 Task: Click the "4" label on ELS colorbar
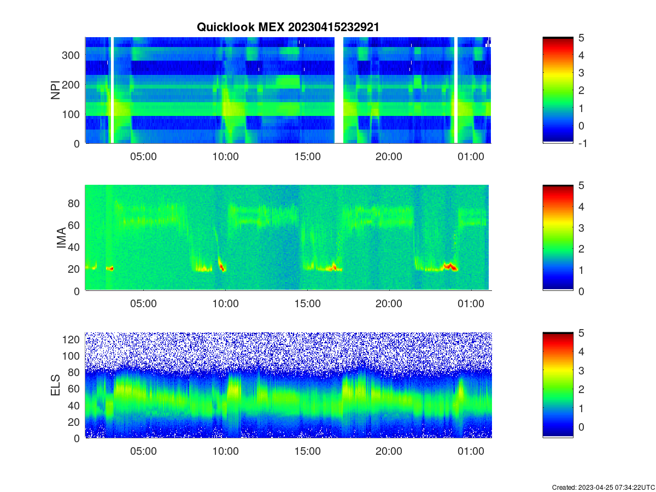pos(581,352)
